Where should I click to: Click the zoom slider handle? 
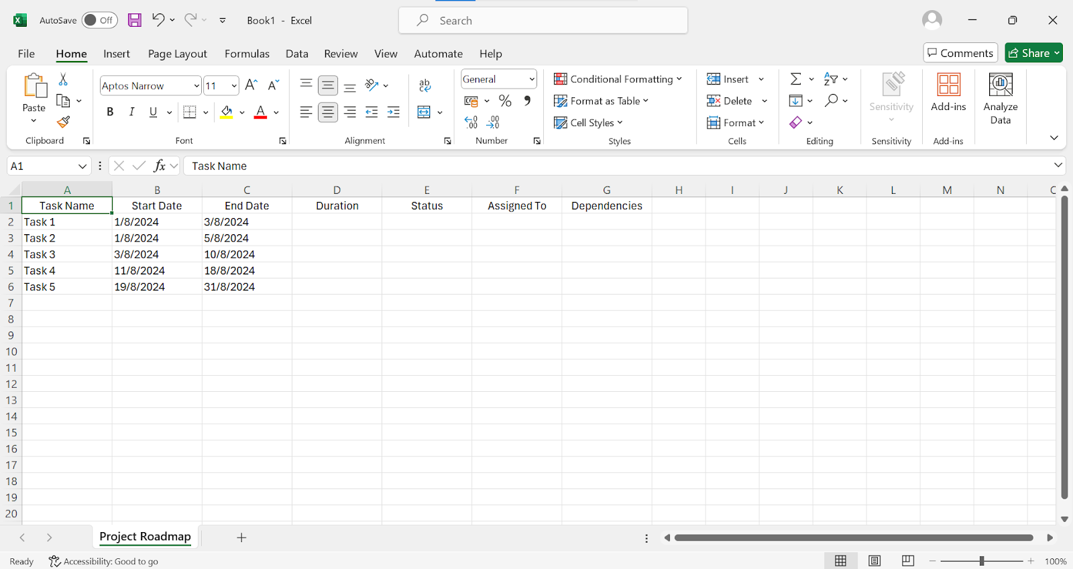[982, 561]
